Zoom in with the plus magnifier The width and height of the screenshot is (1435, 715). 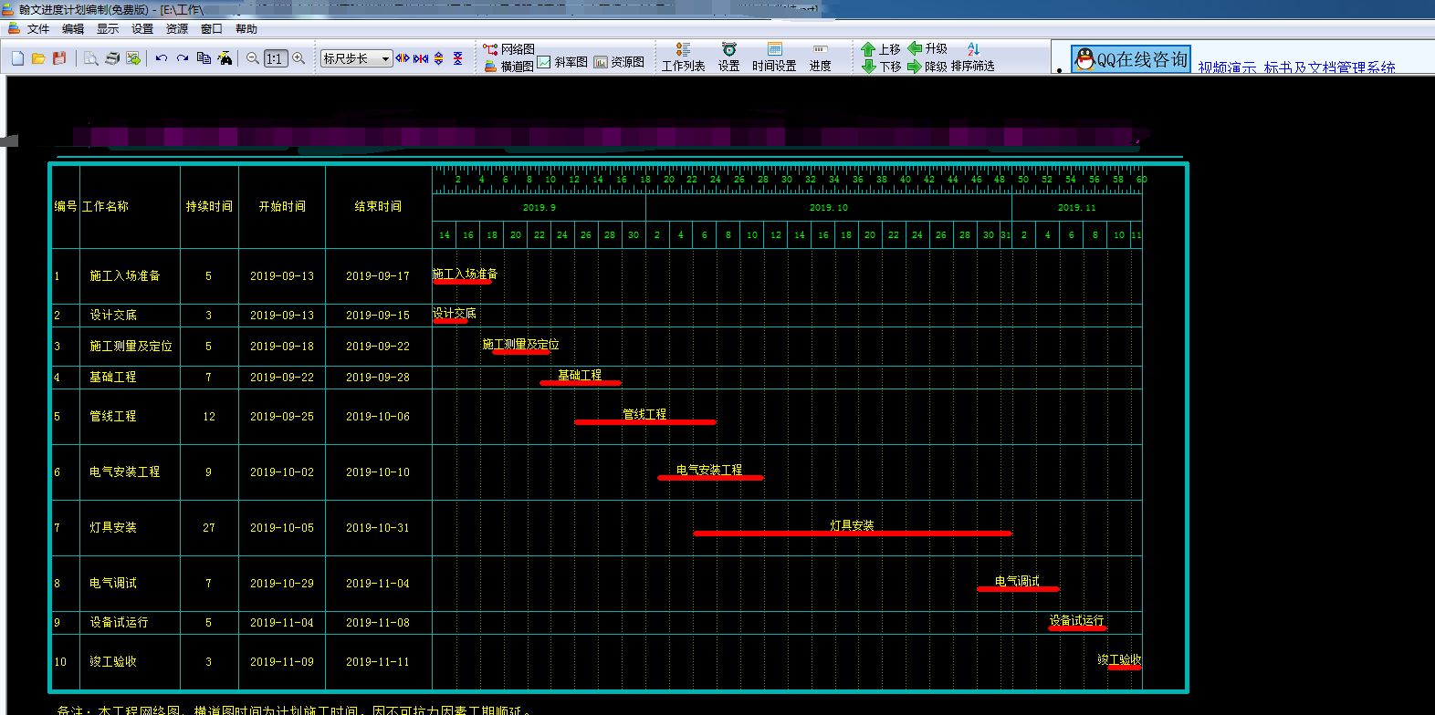[298, 58]
